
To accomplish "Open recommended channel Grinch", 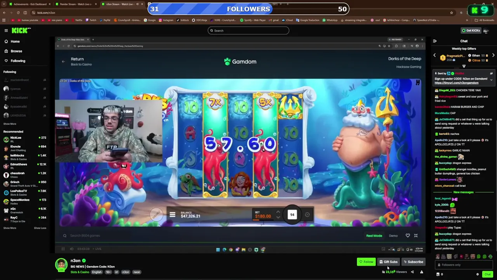I will coord(25,184).
